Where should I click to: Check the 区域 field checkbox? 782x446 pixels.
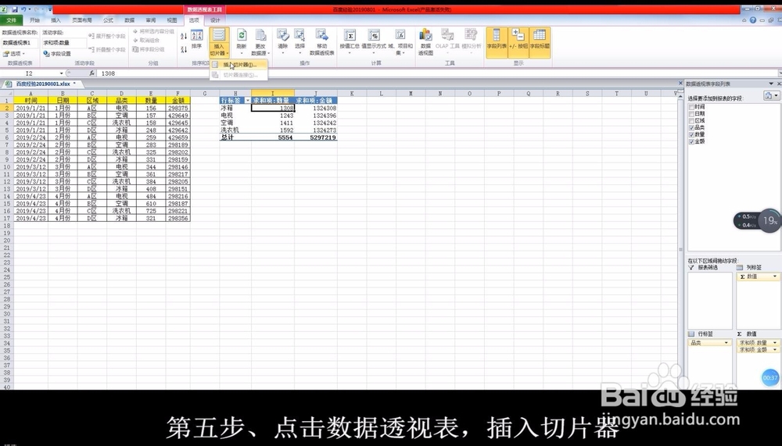coord(691,120)
